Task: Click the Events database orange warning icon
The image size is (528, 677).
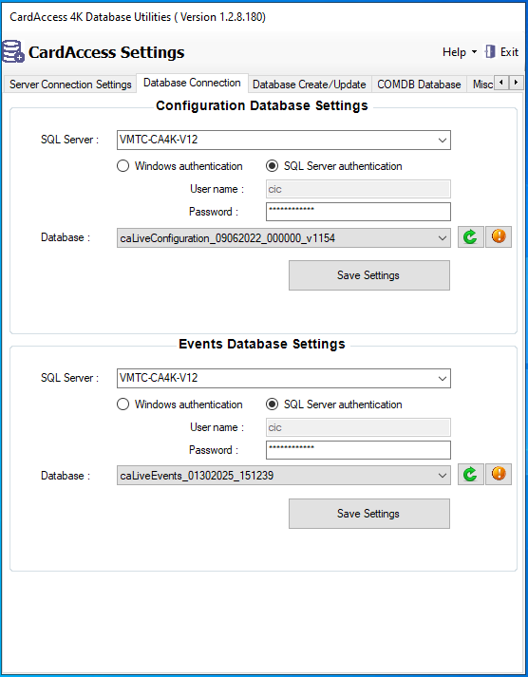Action: [x=499, y=475]
